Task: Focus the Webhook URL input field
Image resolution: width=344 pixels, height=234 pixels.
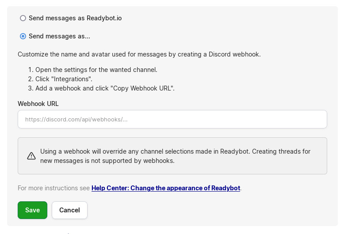Action: pos(172,119)
